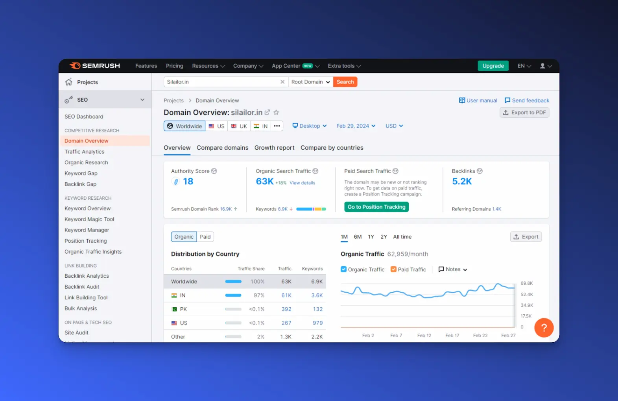Select US database flag button
The image size is (618, 401).
click(x=216, y=126)
